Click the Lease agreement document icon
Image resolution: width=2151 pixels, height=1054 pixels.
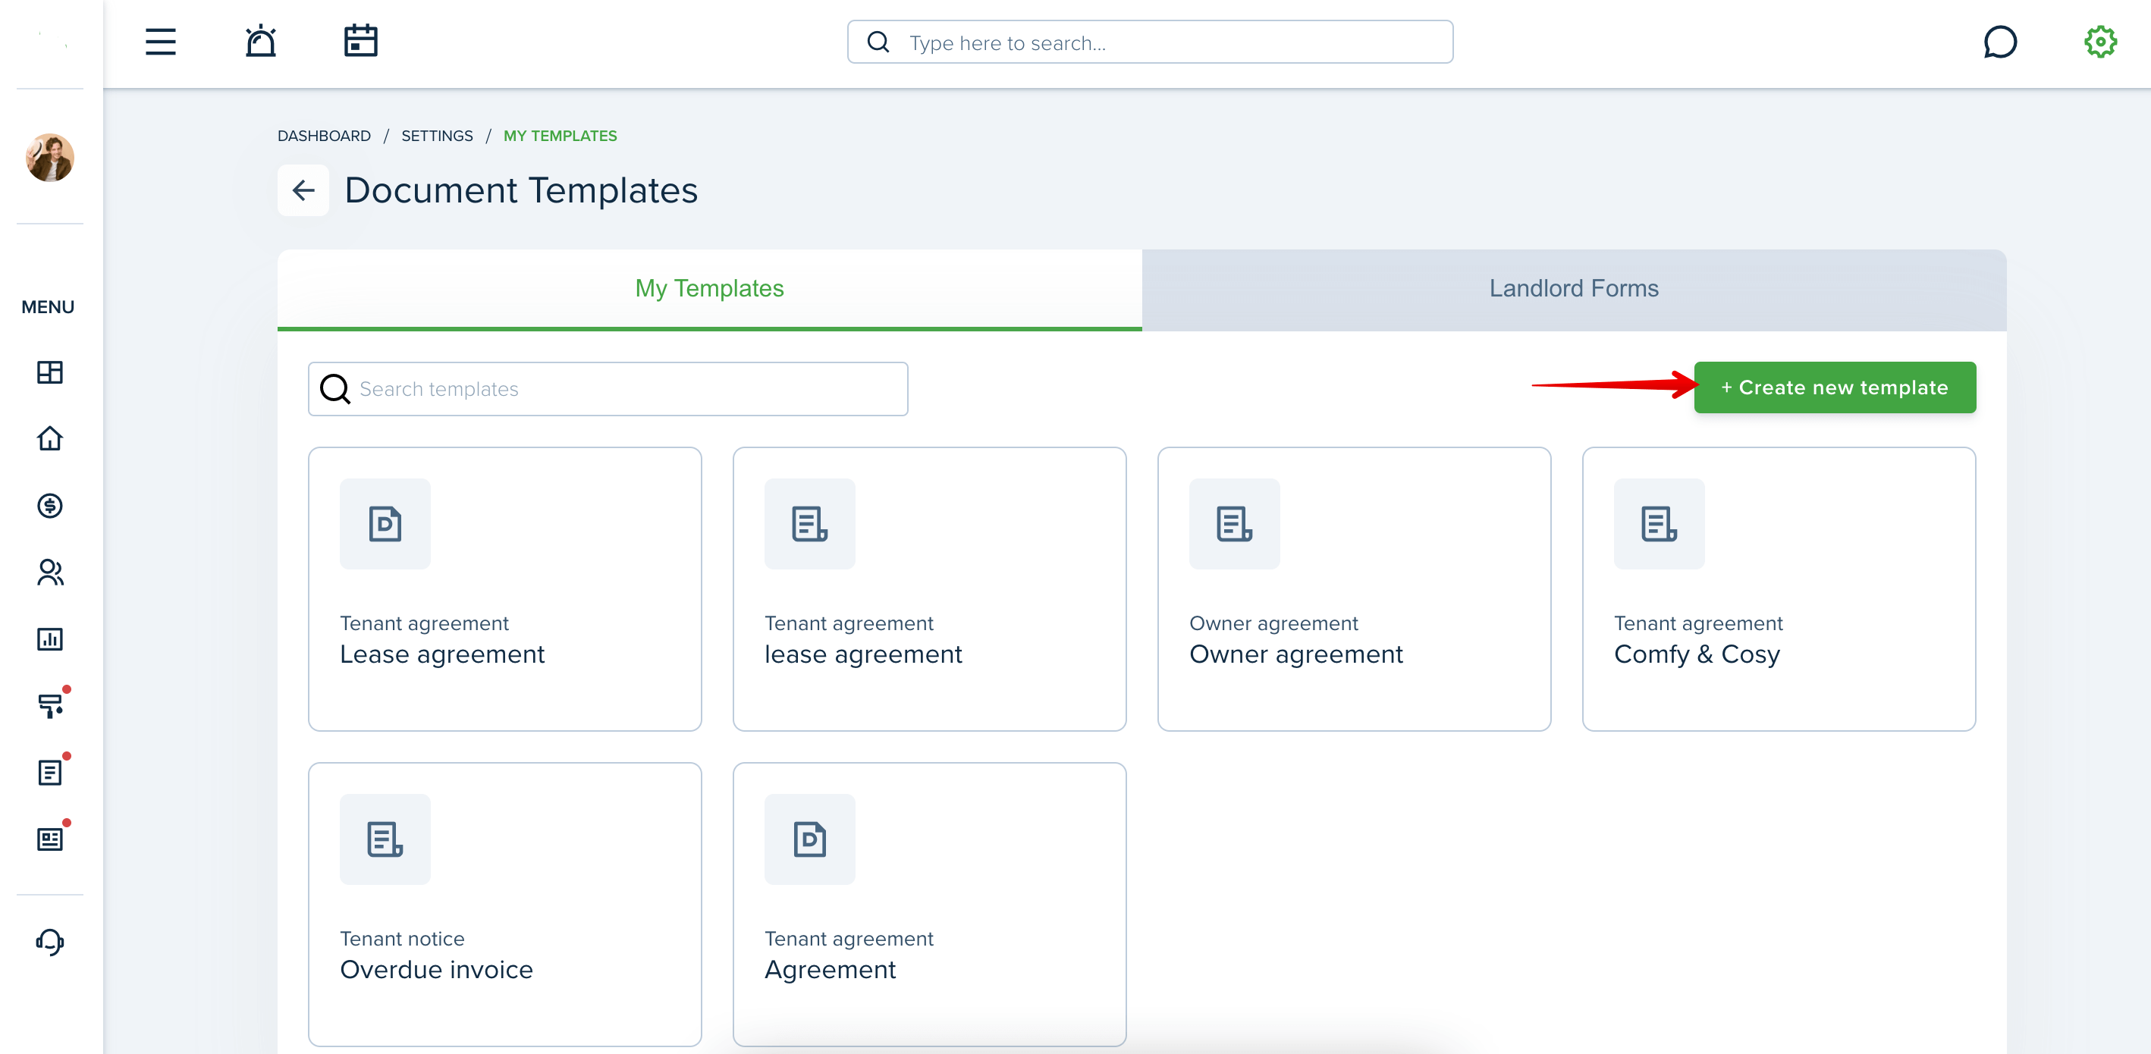coord(385,524)
